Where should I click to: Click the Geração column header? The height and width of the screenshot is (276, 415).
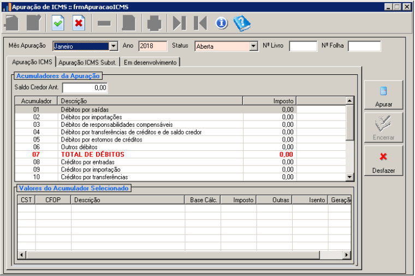click(x=340, y=200)
